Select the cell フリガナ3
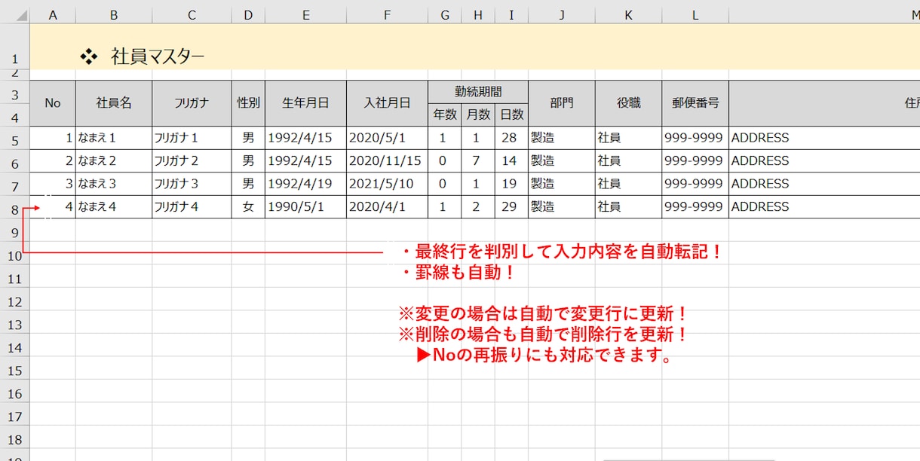The image size is (920, 461). 192,184
